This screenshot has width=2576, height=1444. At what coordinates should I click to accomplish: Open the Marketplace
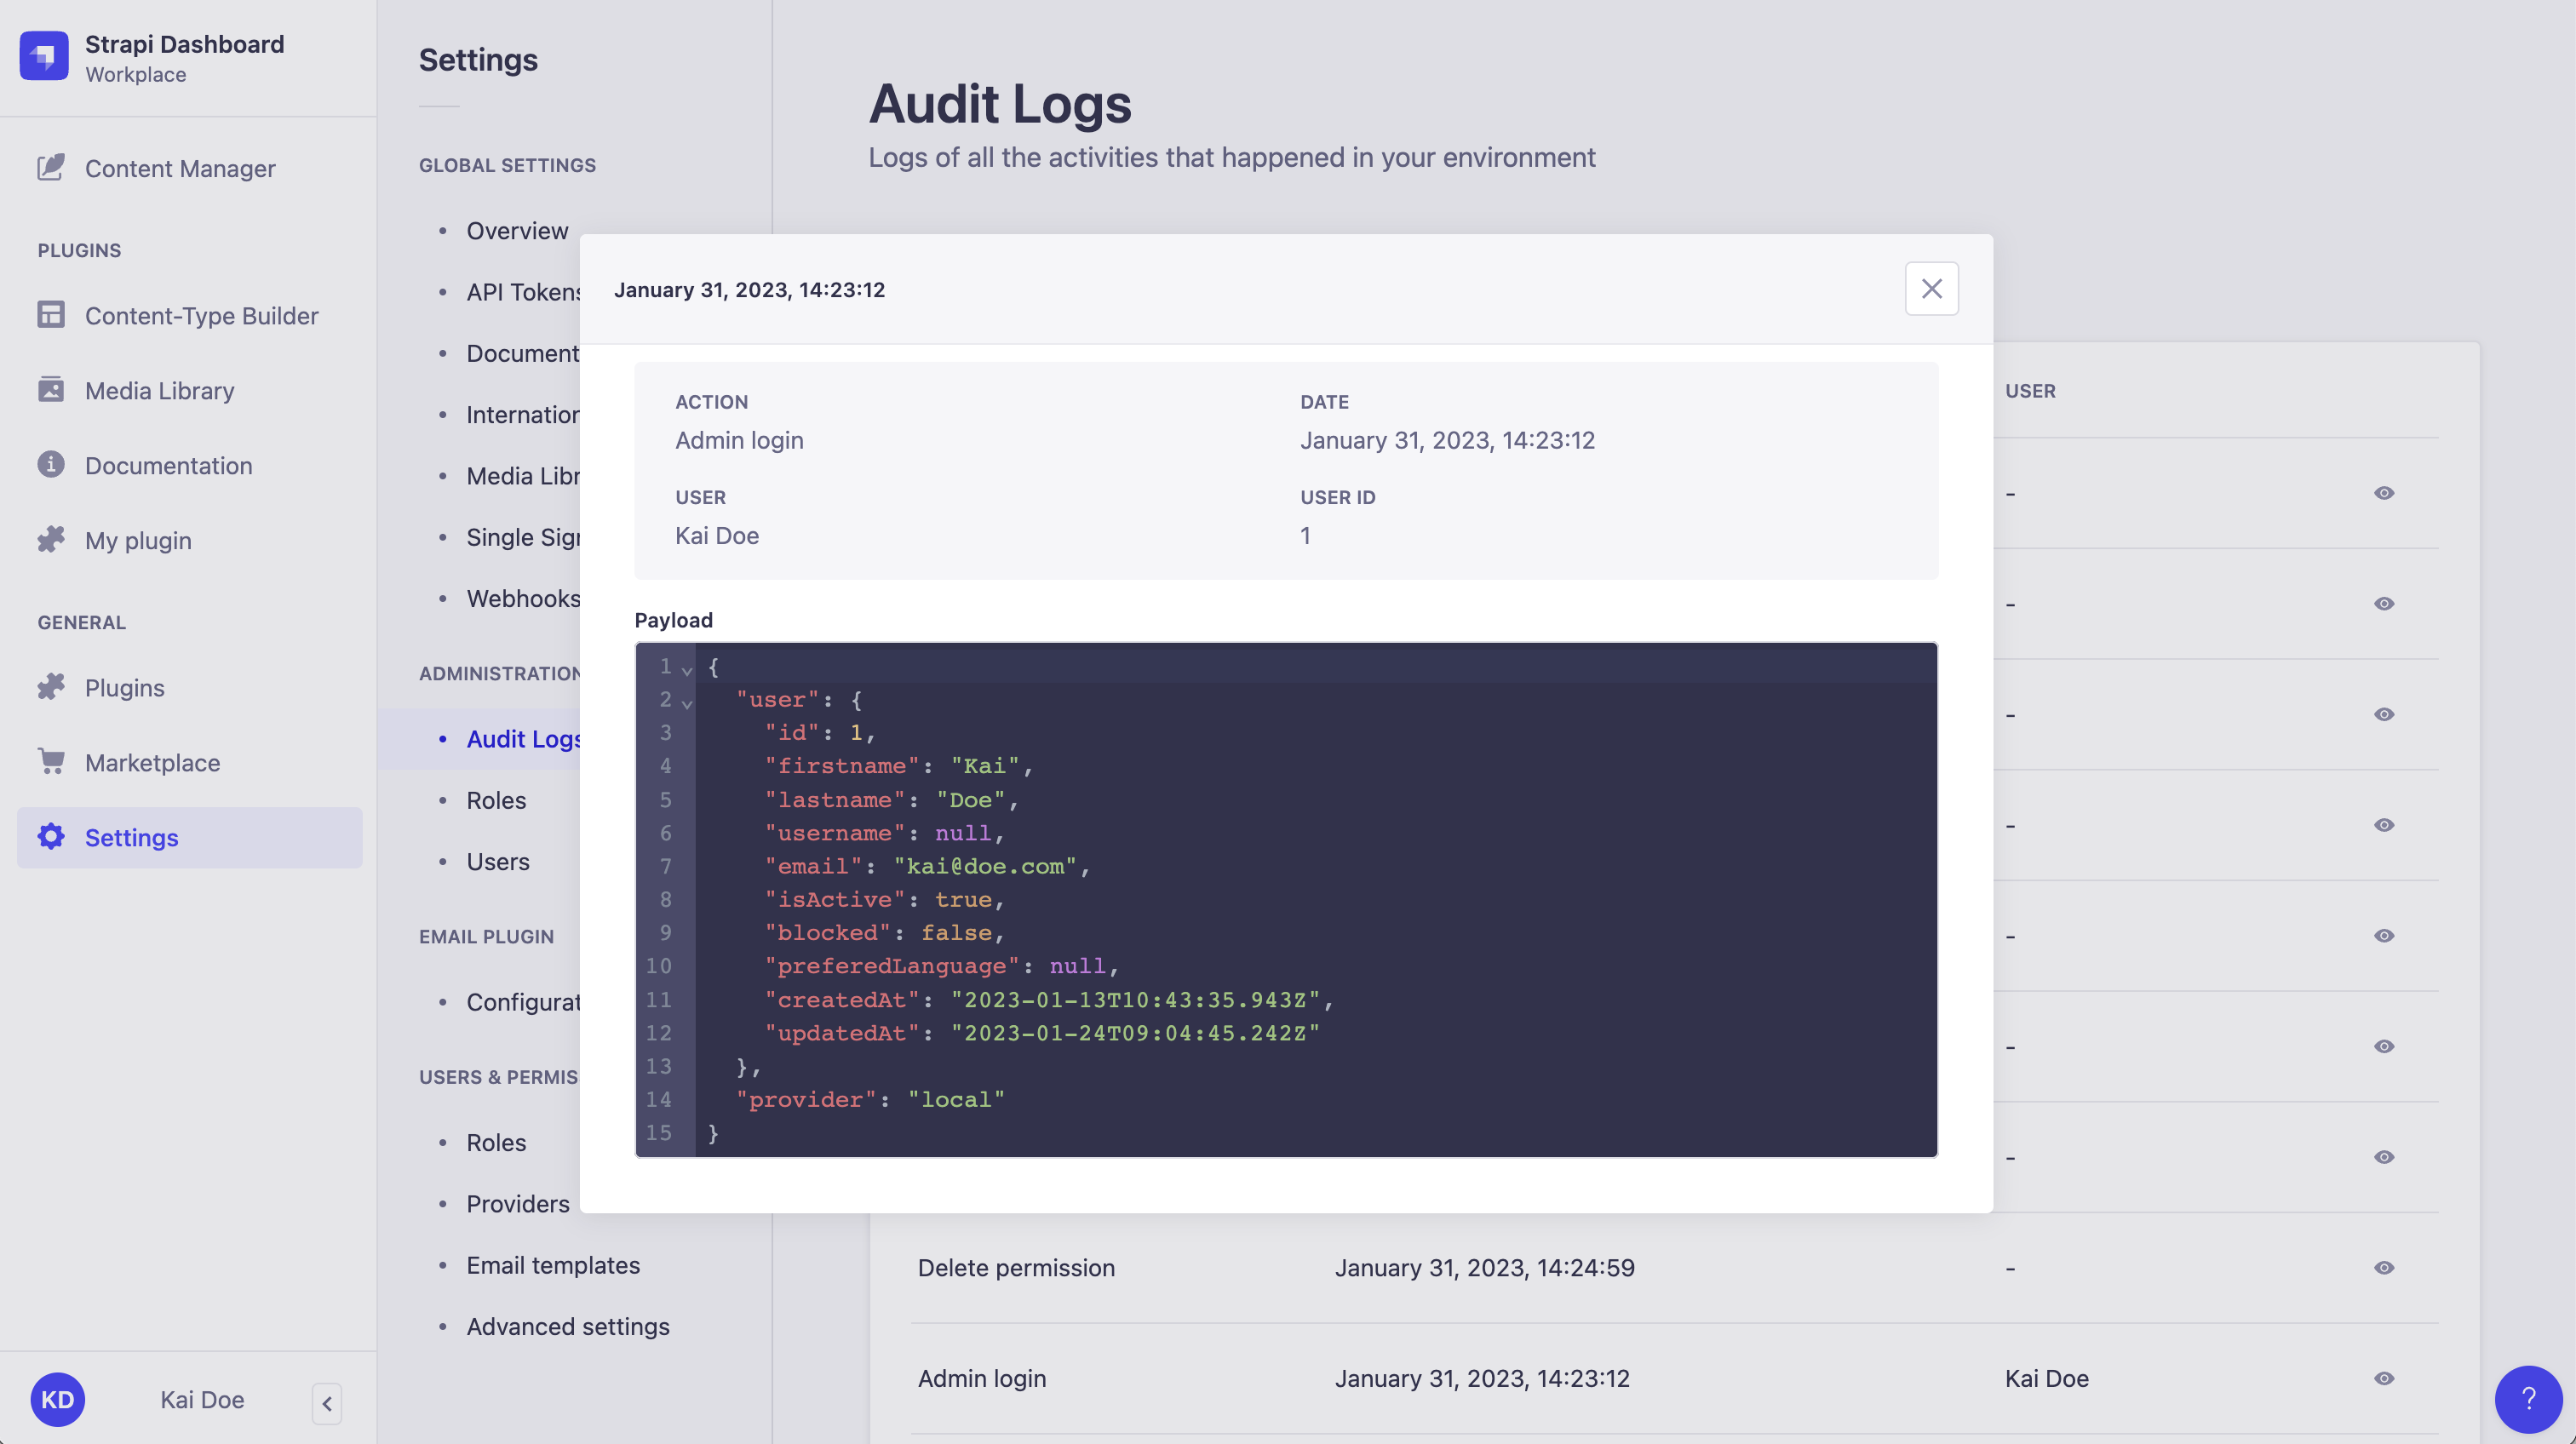click(x=153, y=762)
